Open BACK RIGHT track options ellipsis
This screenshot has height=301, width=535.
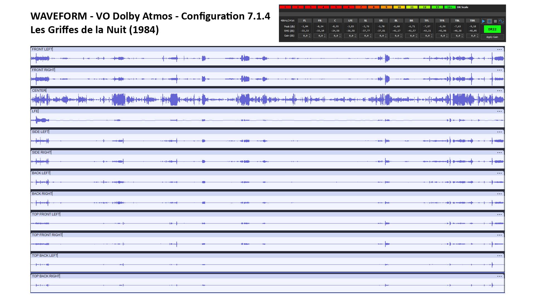pos(499,194)
